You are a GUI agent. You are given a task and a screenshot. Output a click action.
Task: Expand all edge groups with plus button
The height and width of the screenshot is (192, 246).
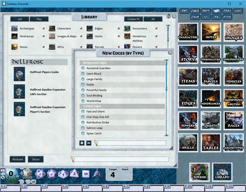point(82,143)
